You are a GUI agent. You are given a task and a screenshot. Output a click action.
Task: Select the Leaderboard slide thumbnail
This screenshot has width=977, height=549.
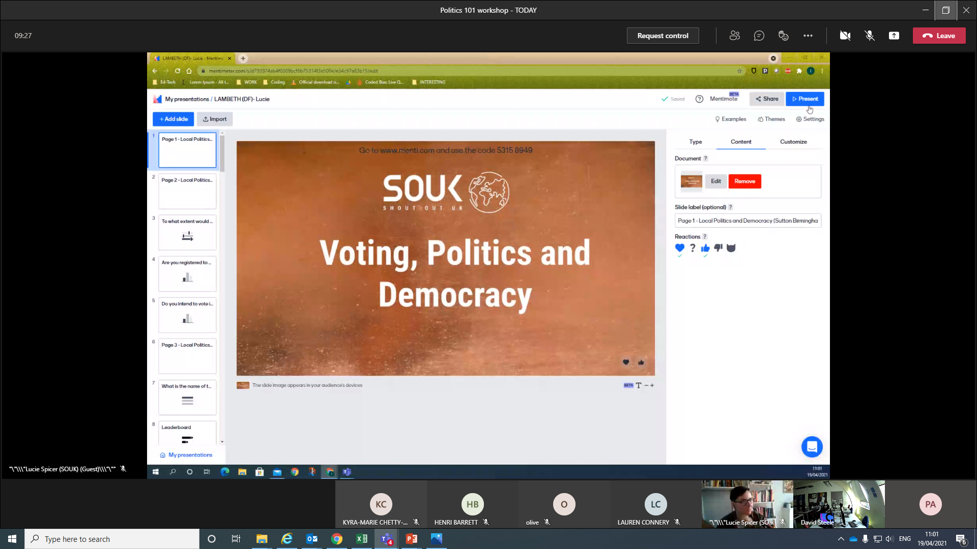(x=187, y=433)
